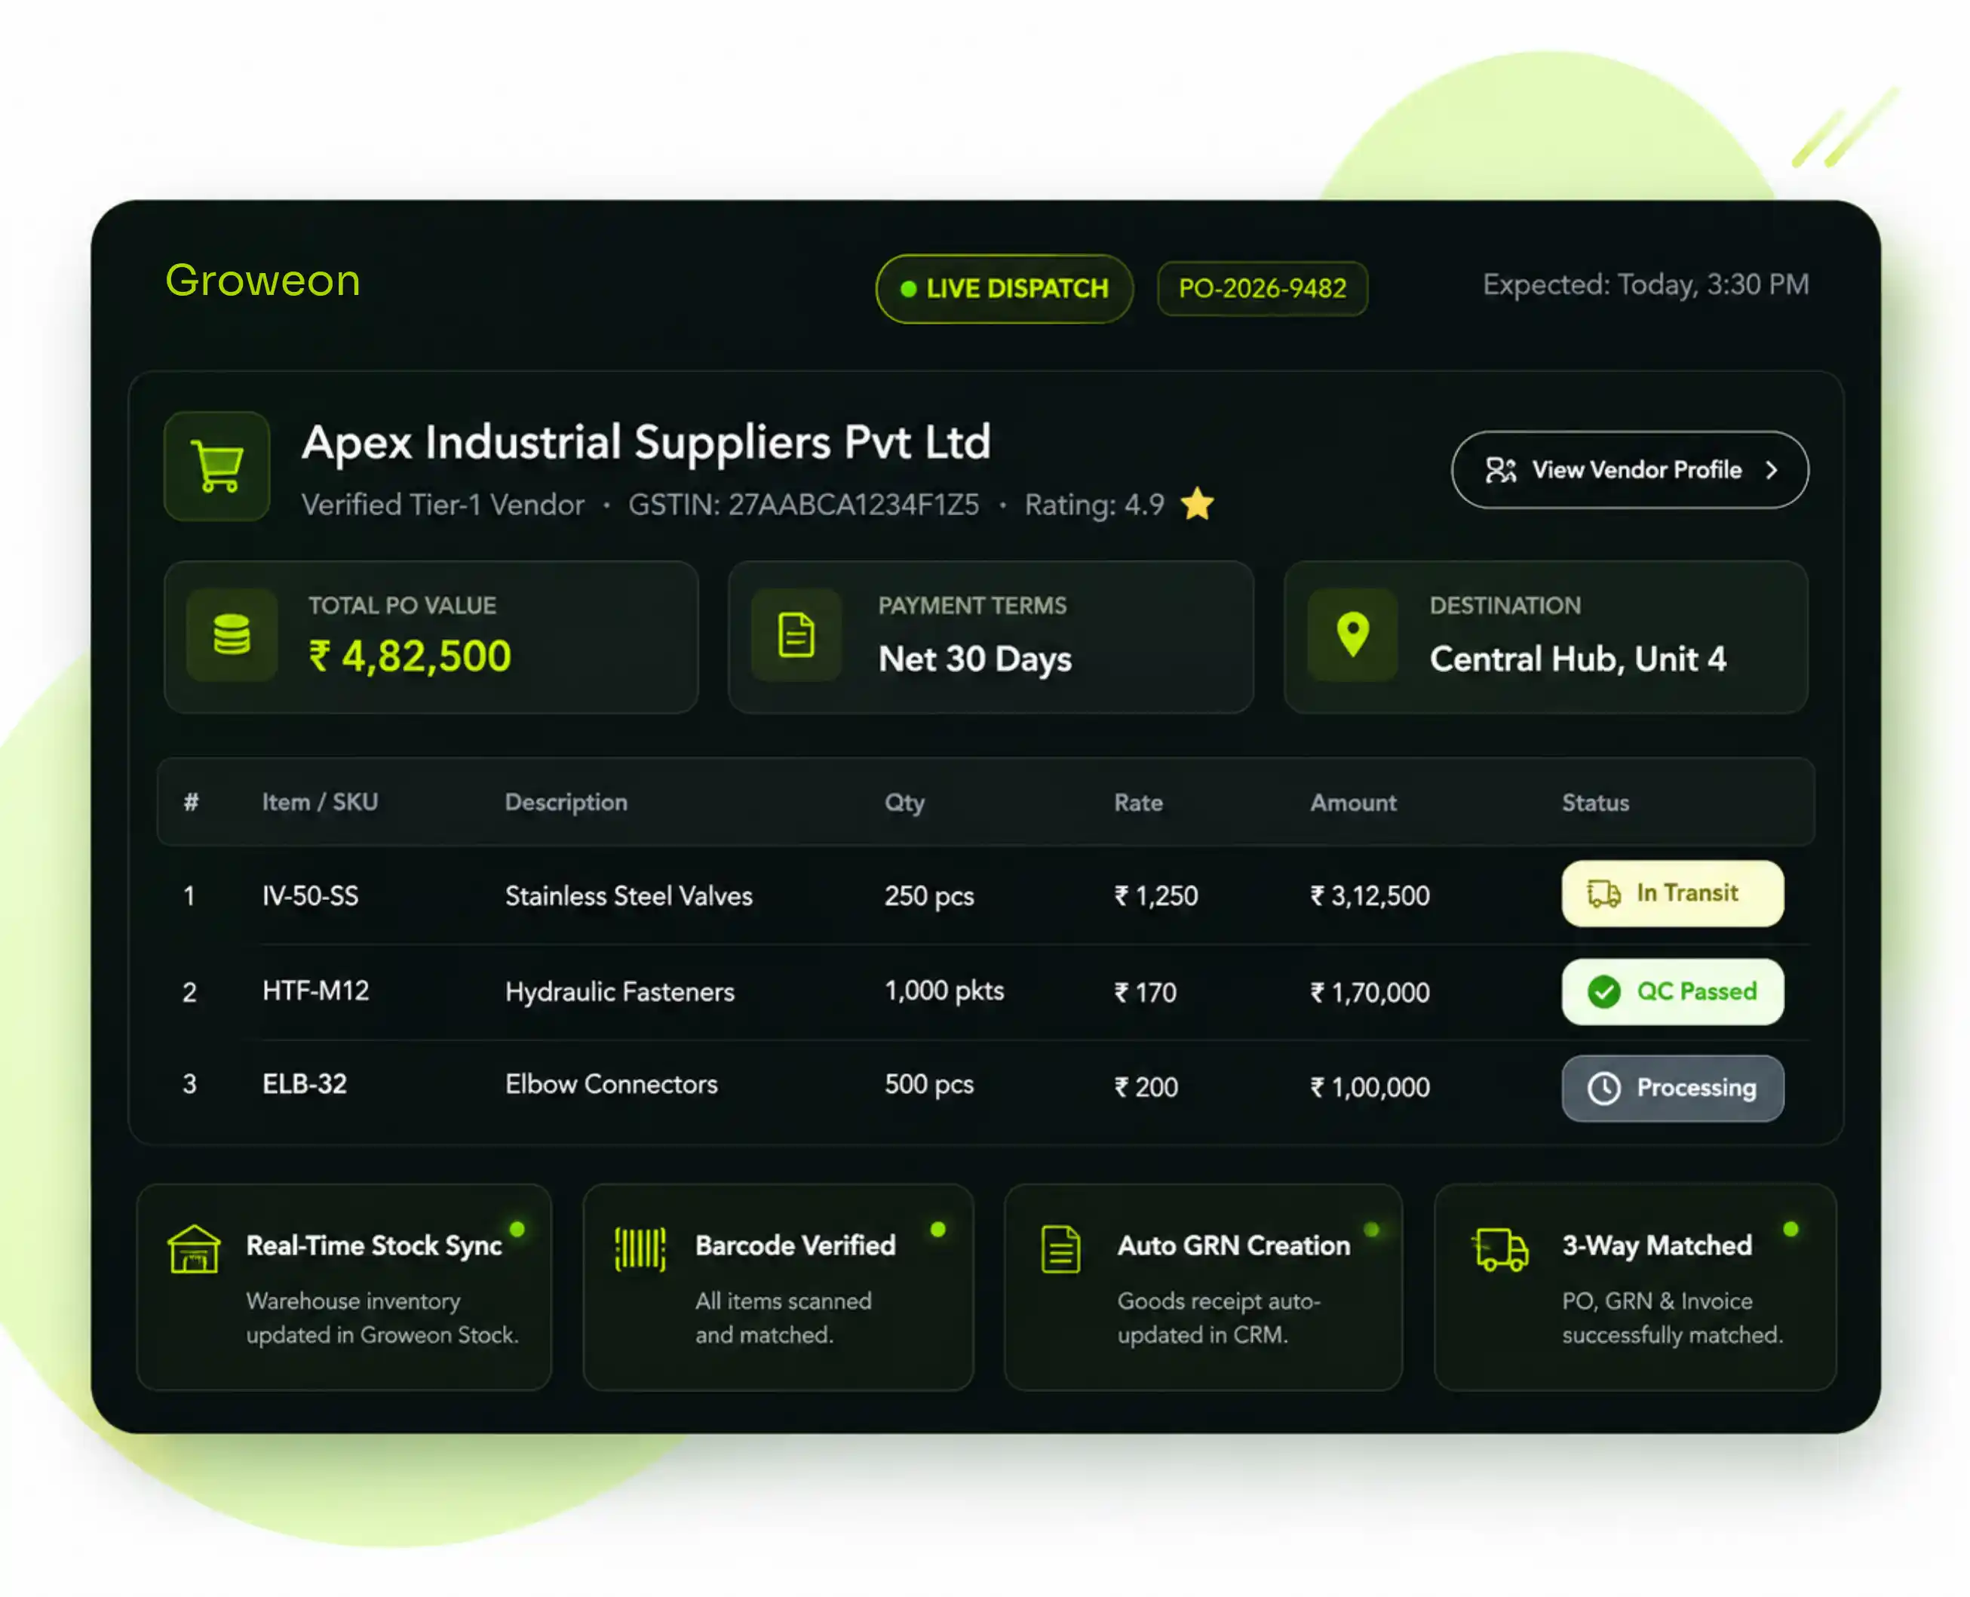Screen dimensions: 1970x1597
Task: Click the green status dot on Auto GRN Creation
Action: (1371, 1229)
